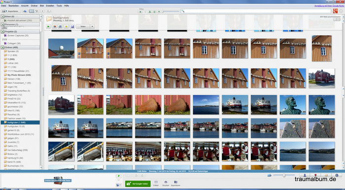The height and width of the screenshot is (190, 345).
Task: Click the green Auf Google+ teilen button
Action: (x=138, y=184)
